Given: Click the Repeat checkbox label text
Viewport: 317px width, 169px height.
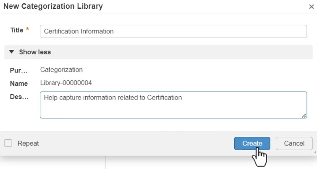Looking at the screenshot, I should (x=28, y=143).
